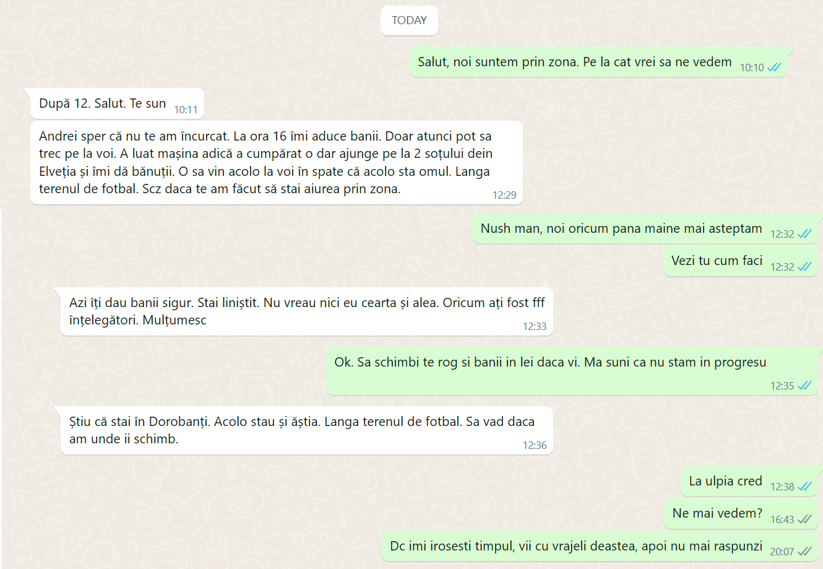Click read ticks on 'La ulpia cred'
The image size is (823, 569).
[x=804, y=487]
